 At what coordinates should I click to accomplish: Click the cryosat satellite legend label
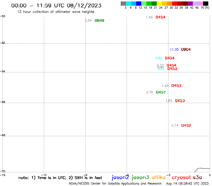click(181, 178)
